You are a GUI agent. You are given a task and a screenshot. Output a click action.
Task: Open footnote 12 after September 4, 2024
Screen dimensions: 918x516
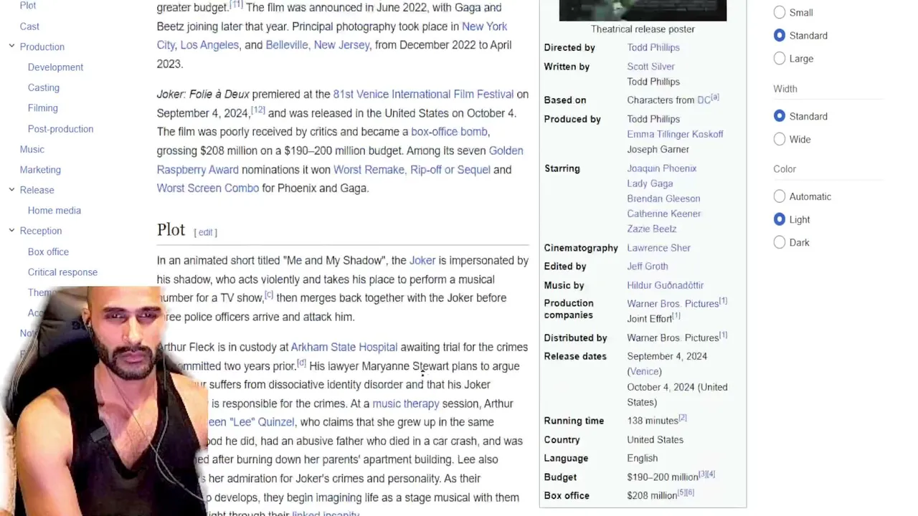tap(257, 110)
